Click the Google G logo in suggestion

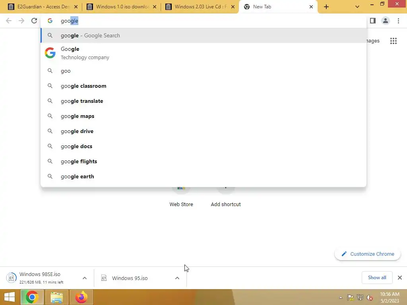tap(50, 53)
